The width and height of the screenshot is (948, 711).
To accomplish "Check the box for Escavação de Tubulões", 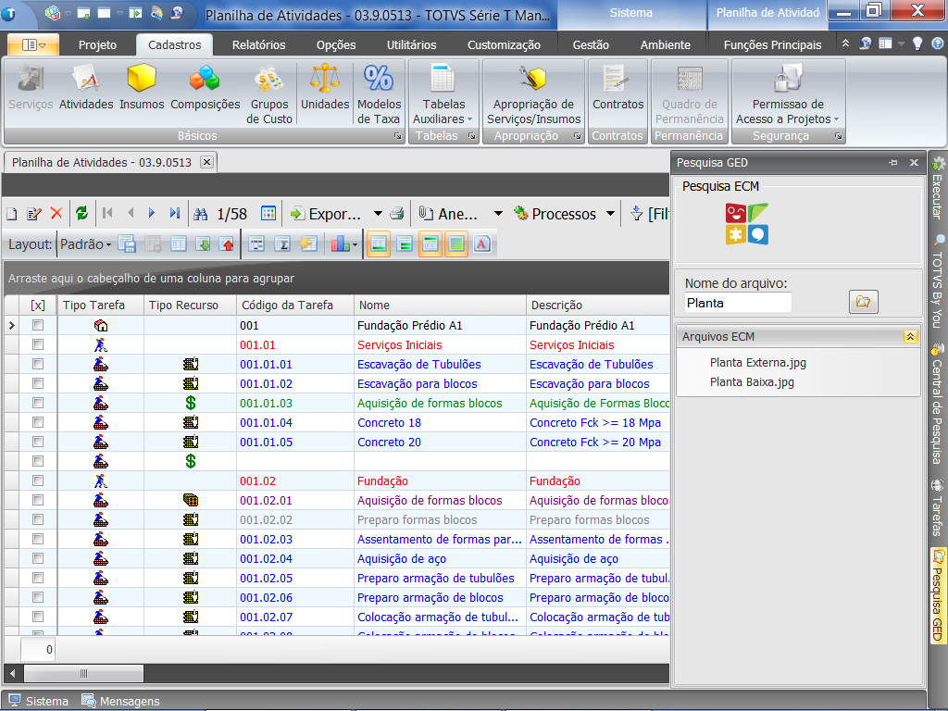I will click(x=37, y=364).
